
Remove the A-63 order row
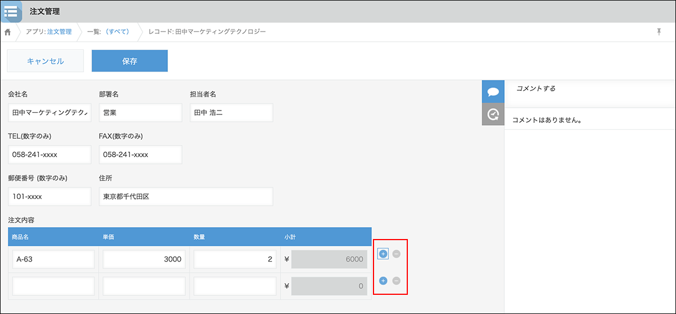coord(396,254)
